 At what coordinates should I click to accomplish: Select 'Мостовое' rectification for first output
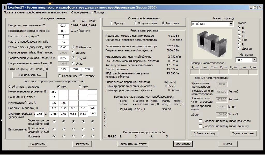[54, 136]
